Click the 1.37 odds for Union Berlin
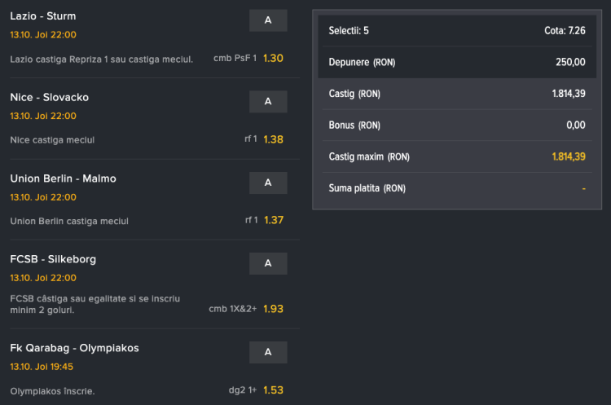Screen dimensions: 611x405 [273, 221]
